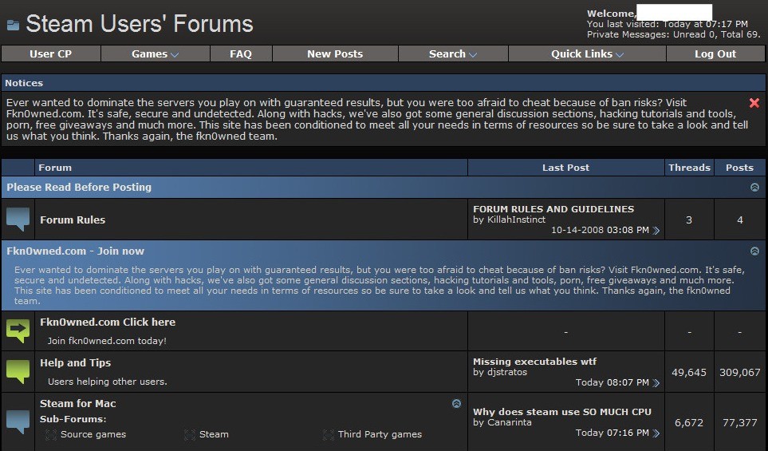This screenshot has width=768, height=451.
Task: Click the Today 08:07 PM timestamp
Action: (612, 382)
